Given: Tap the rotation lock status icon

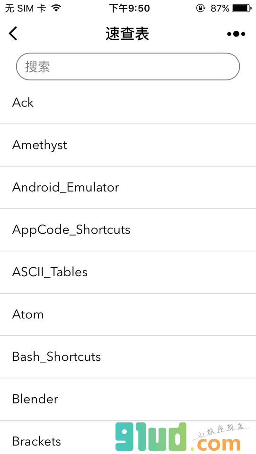Looking at the screenshot, I should (200, 9).
